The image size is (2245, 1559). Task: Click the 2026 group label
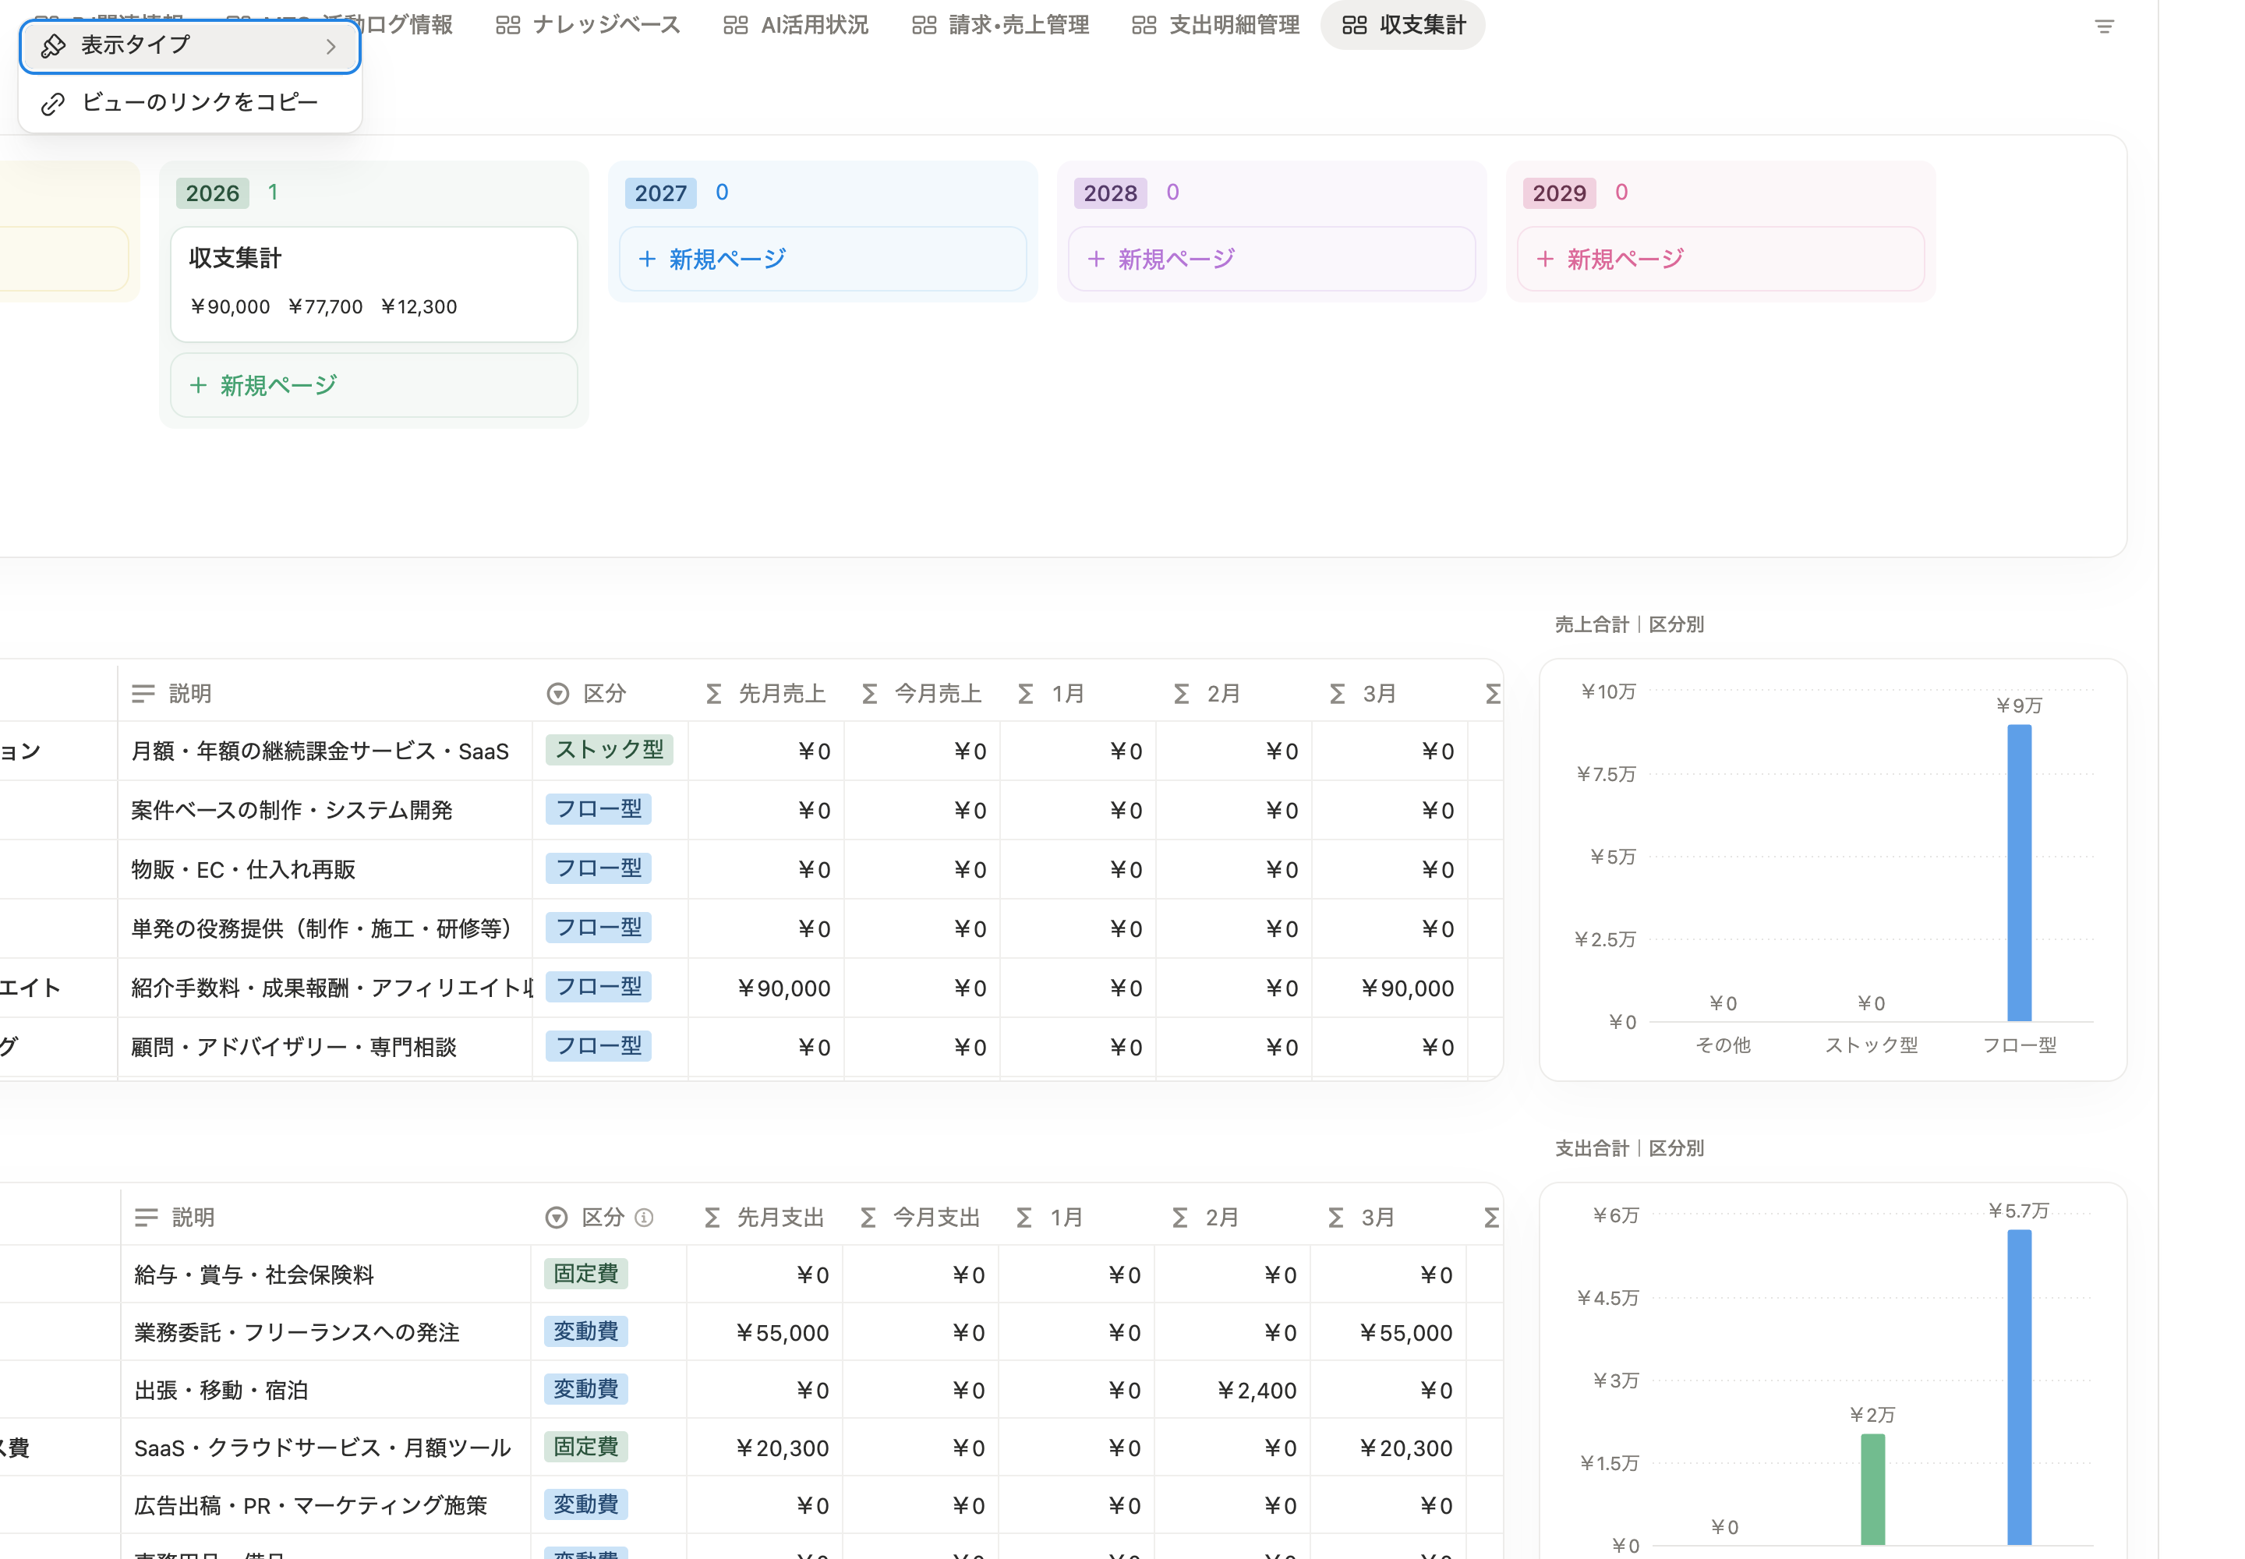pyautogui.click(x=212, y=193)
